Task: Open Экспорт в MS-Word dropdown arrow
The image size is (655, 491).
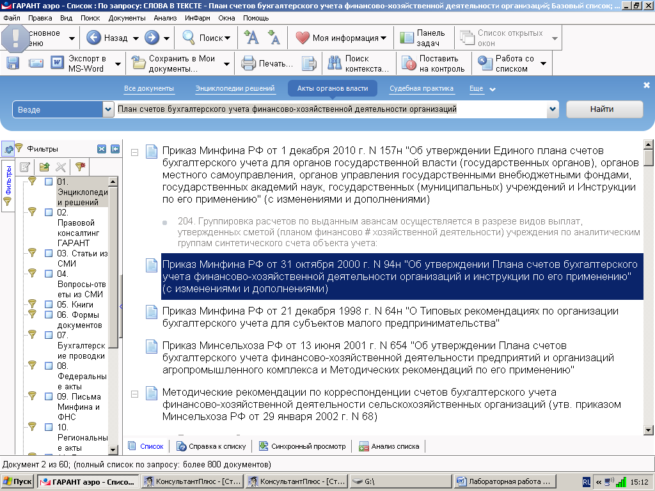Action: [118, 63]
